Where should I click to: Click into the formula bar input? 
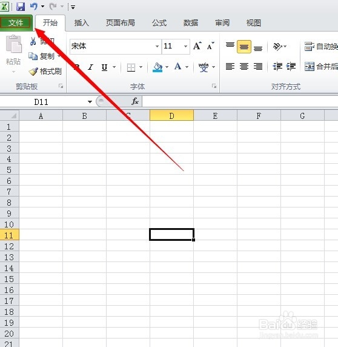click(240, 101)
